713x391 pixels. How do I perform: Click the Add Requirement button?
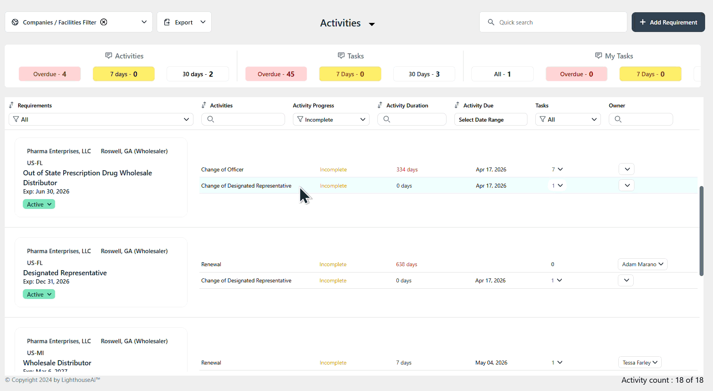(668, 22)
